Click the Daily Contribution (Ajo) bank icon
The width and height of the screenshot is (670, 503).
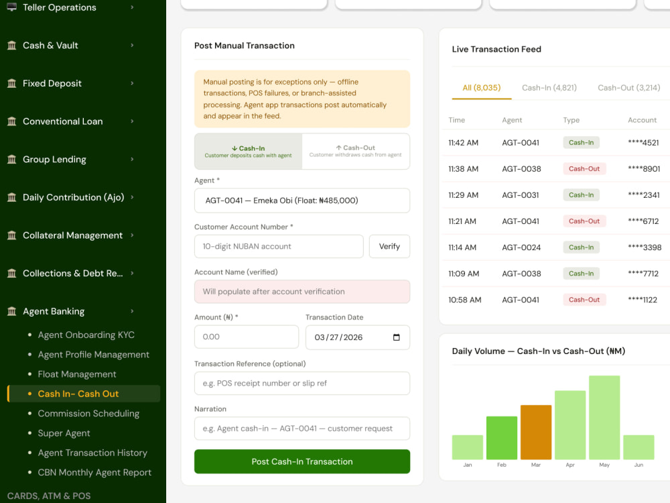pos(11,197)
